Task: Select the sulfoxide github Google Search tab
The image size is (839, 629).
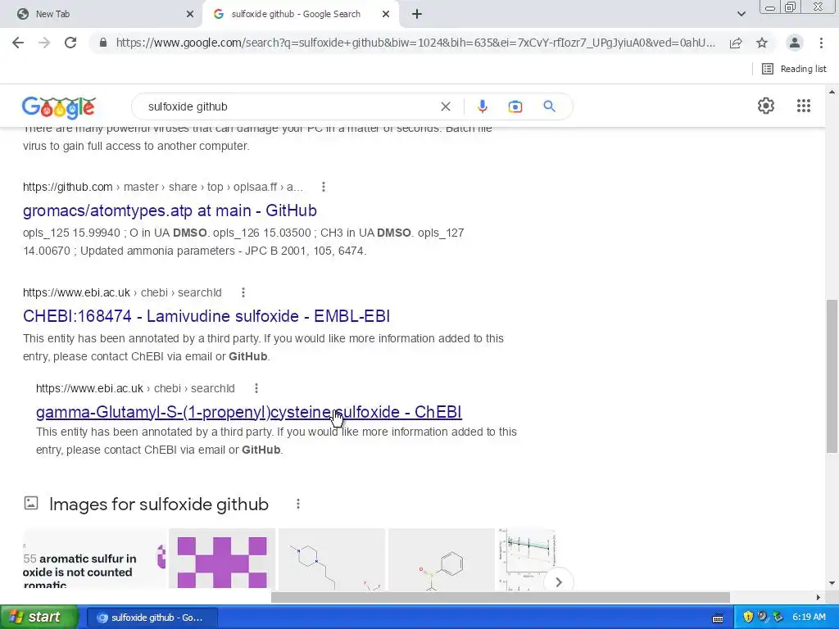Action: (x=296, y=14)
